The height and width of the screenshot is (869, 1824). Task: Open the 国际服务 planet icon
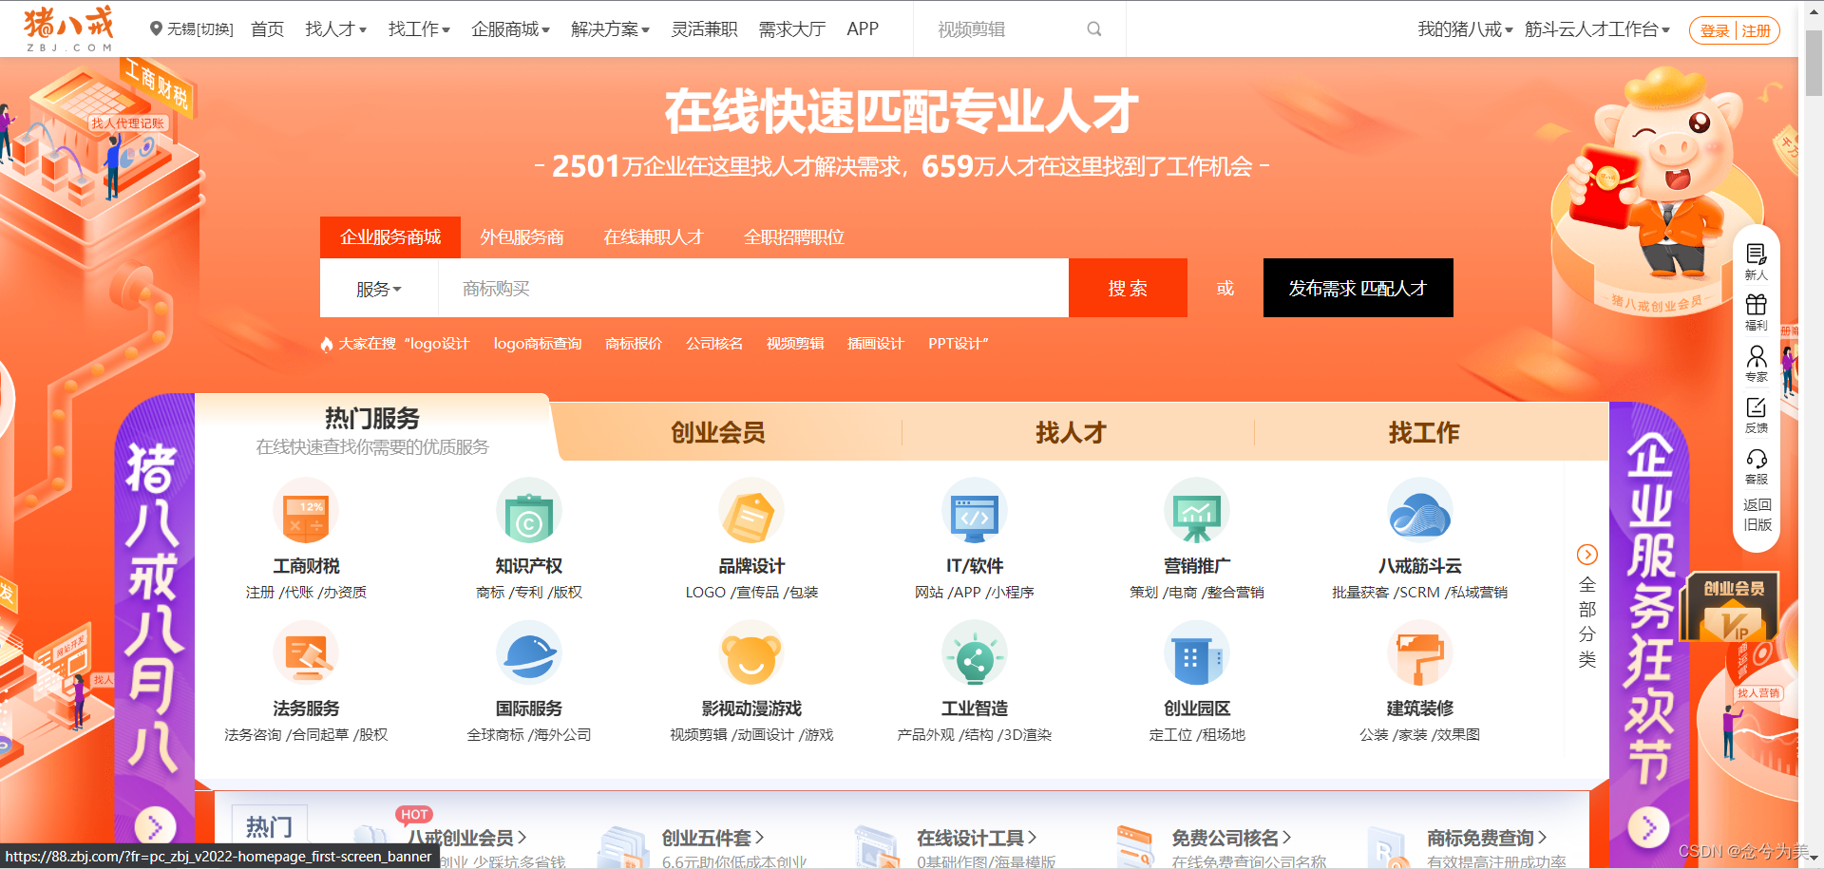pyautogui.click(x=529, y=653)
